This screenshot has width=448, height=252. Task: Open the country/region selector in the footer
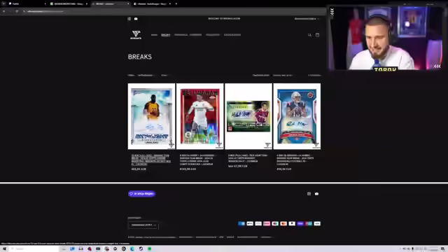tap(143, 225)
